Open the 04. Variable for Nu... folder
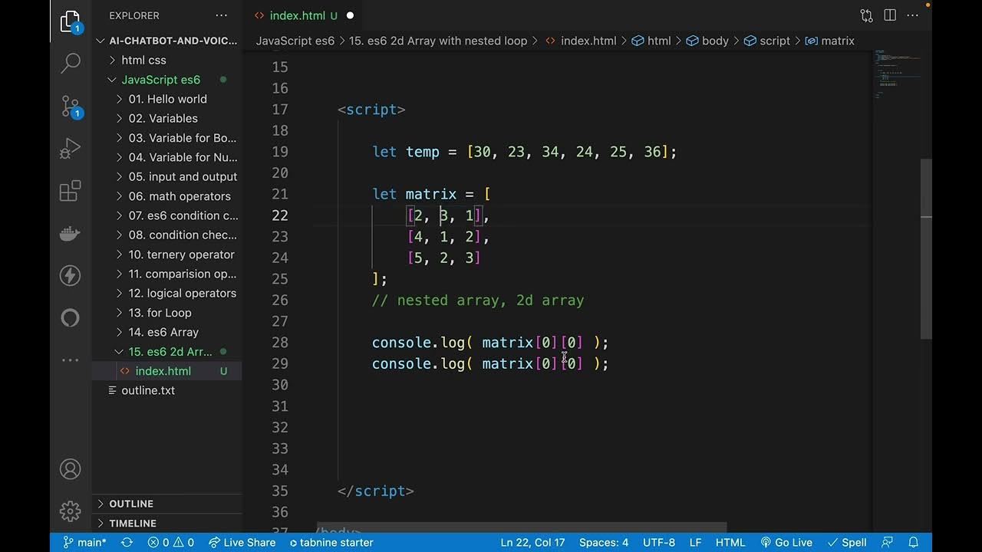This screenshot has height=552, width=982. (x=166, y=157)
